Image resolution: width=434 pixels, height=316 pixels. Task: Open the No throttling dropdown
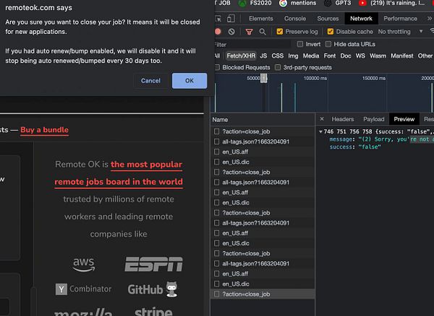(x=400, y=32)
